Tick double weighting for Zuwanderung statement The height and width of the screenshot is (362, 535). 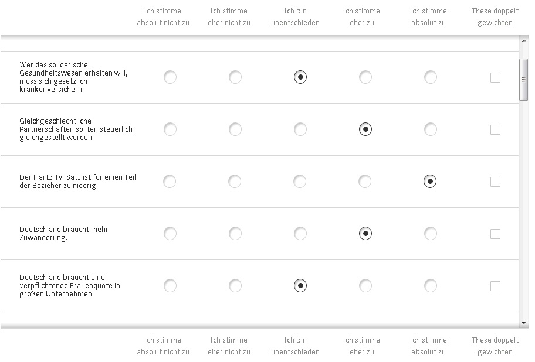pos(495,234)
